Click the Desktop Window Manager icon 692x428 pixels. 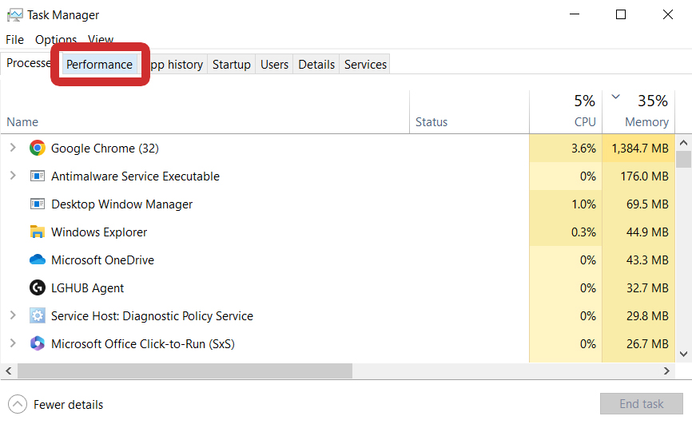[37, 204]
